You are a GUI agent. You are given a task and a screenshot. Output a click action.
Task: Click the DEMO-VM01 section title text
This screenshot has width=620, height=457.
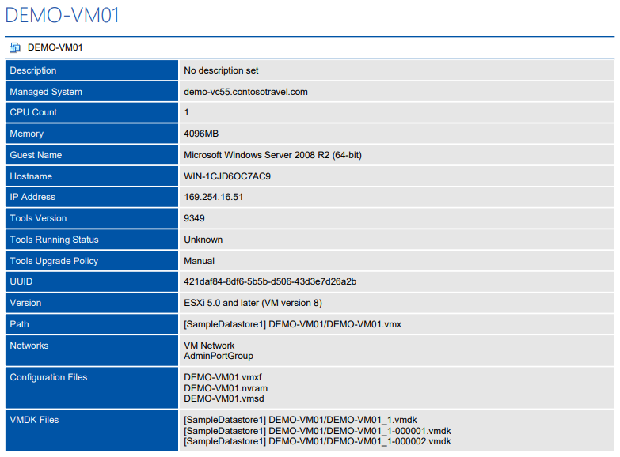(55, 47)
